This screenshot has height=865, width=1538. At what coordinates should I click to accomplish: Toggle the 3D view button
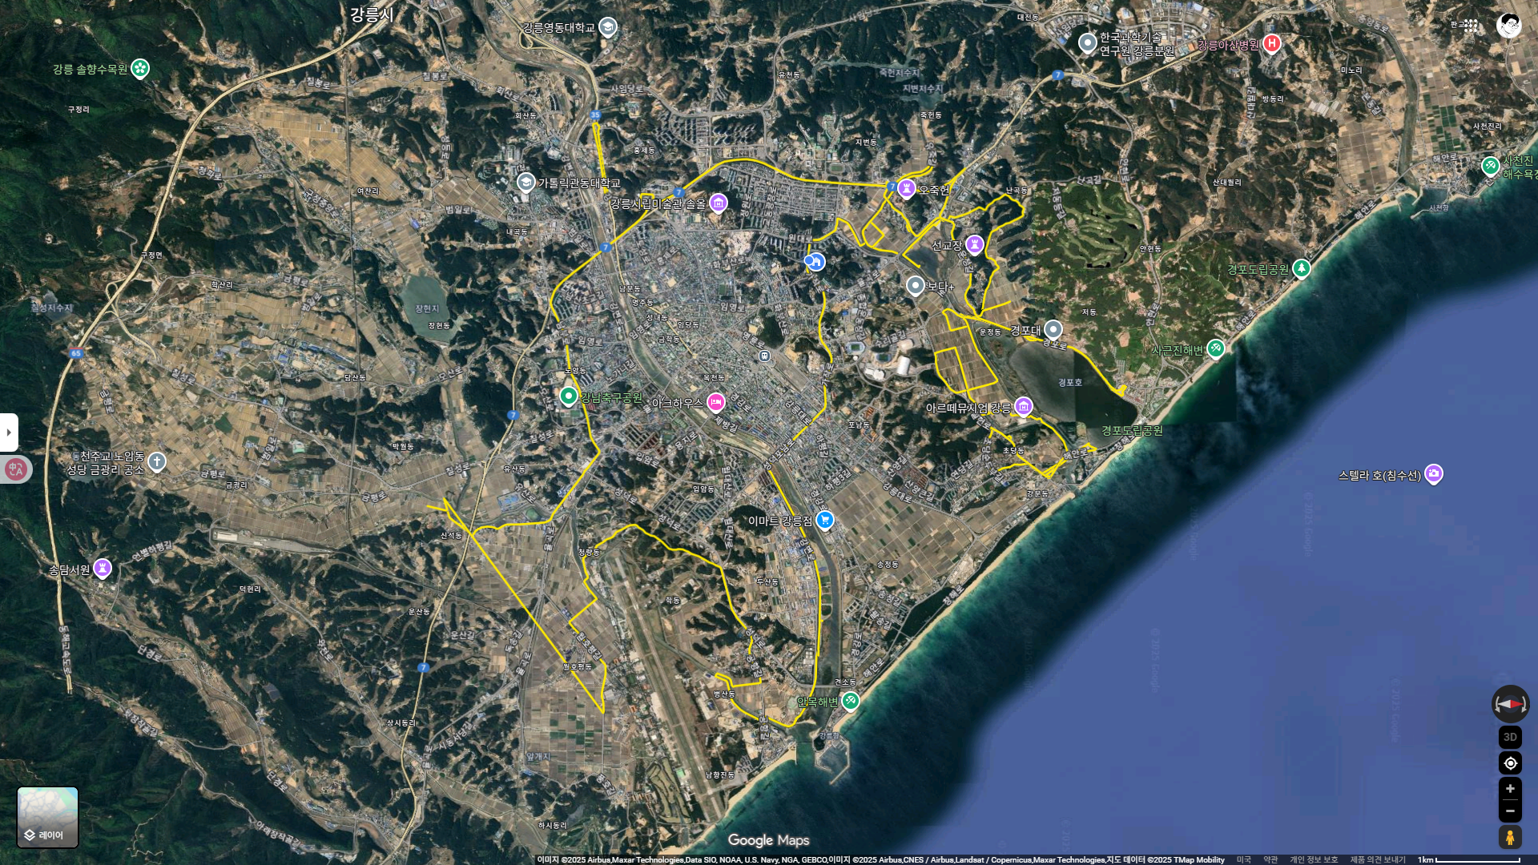(x=1510, y=737)
